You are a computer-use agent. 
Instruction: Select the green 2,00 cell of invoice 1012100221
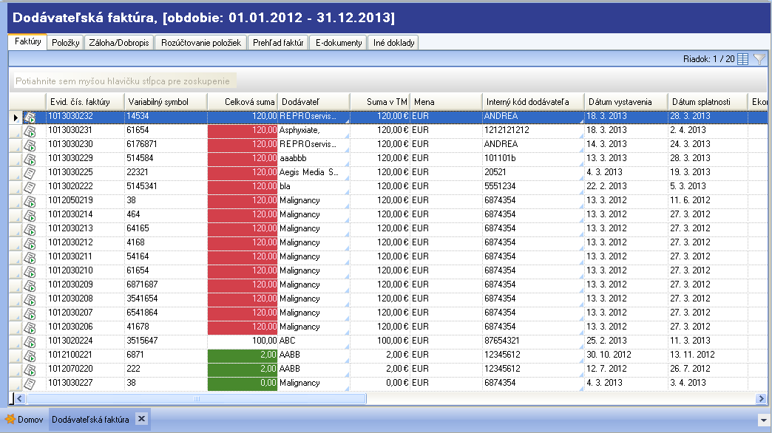pyautogui.click(x=243, y=355)
